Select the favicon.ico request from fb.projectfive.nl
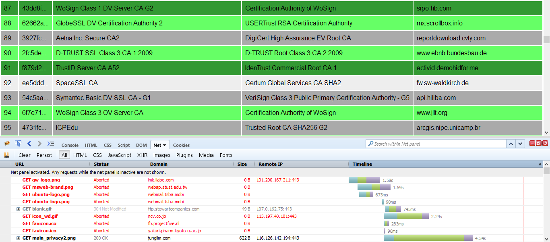 point(39,223)
